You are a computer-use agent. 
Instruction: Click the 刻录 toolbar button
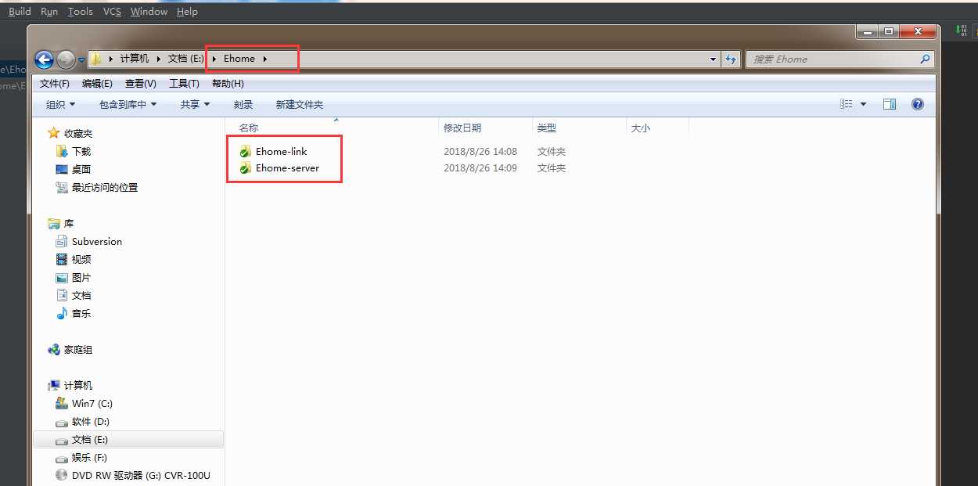[x=243, y=104]
